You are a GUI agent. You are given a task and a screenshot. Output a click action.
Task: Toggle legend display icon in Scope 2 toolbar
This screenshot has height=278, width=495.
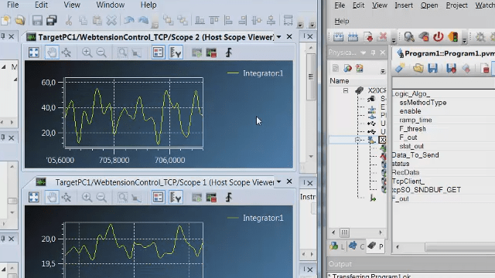pyautogui.click(x=158, y=53)
